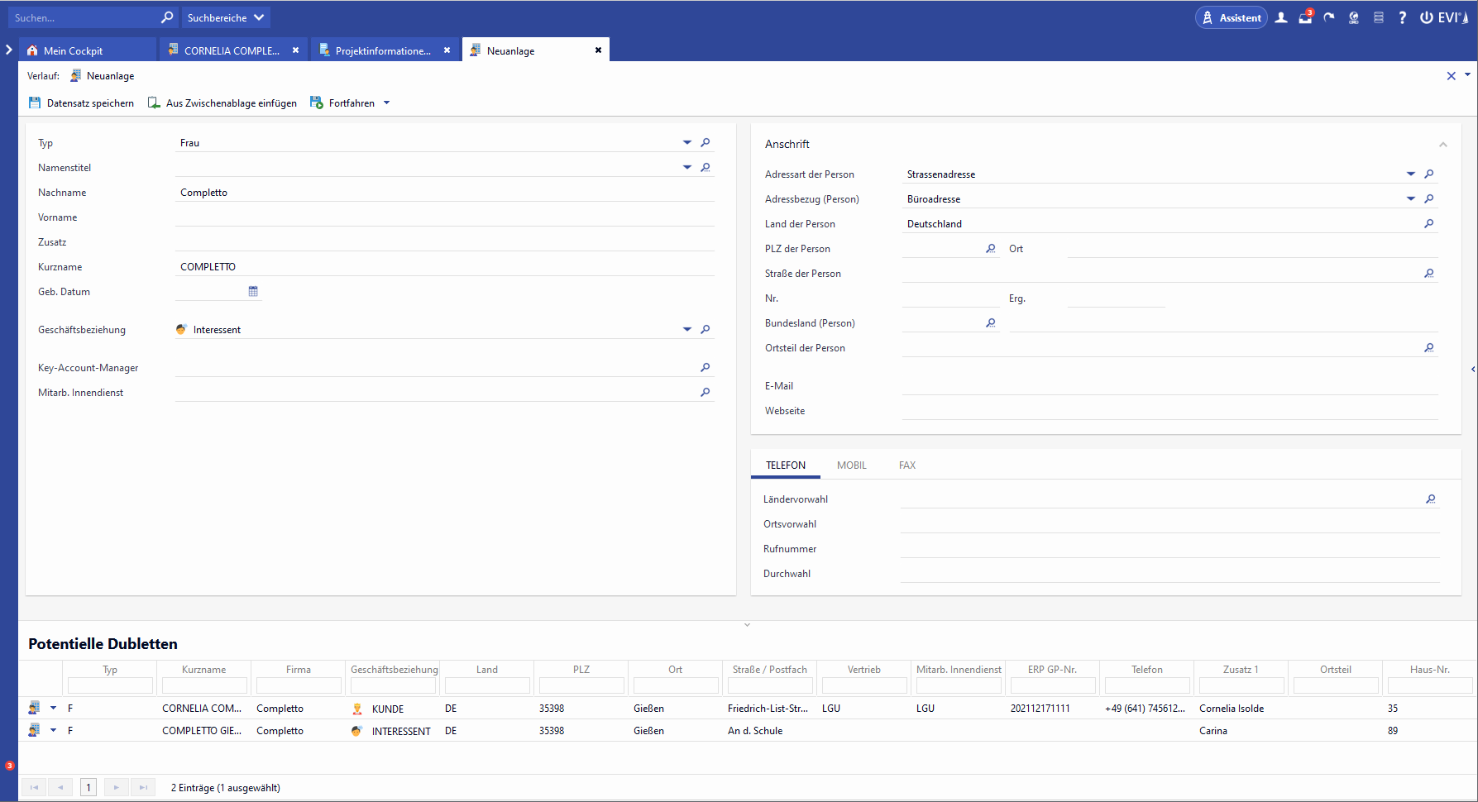Click the Assistent button in top bar
1478x802 pixels.
point(1231,17)
